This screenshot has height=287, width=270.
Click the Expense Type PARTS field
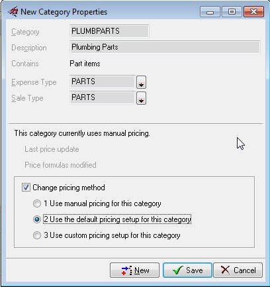click(x=103, y=82)
